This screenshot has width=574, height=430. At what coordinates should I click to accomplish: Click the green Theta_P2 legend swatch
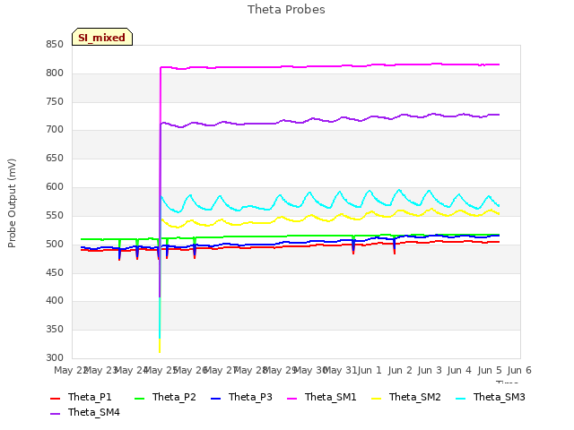(140, 398)
